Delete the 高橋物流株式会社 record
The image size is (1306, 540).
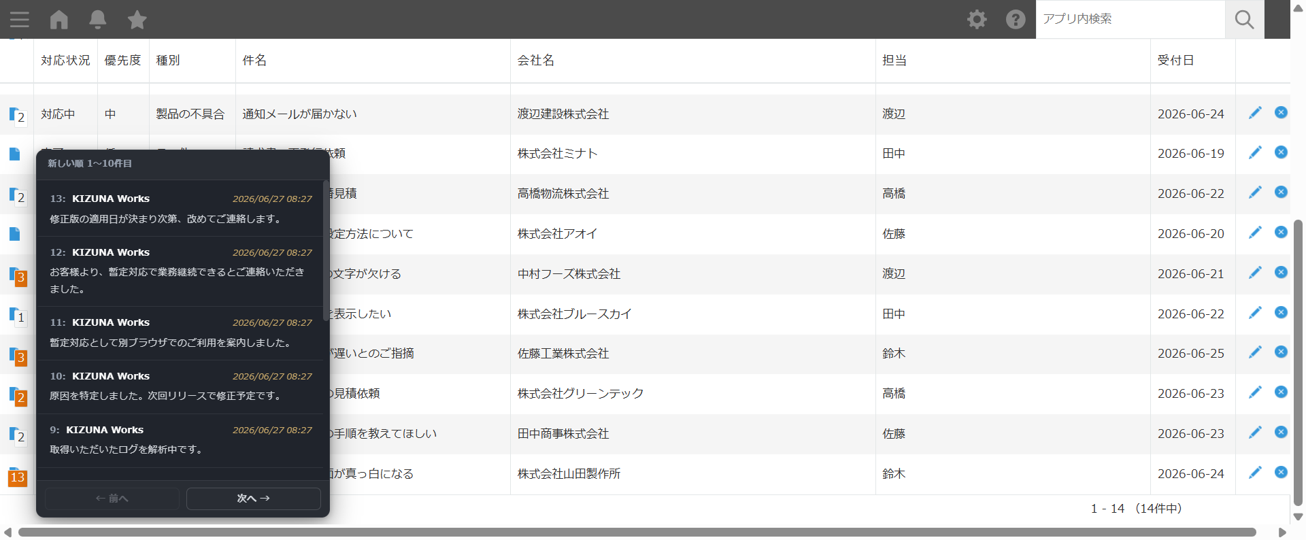(x=1281, y=192)
